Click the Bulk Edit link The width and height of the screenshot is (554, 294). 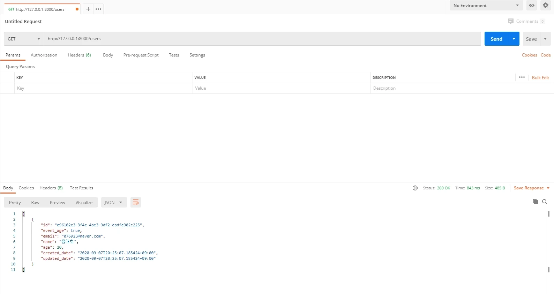point(540,77)
